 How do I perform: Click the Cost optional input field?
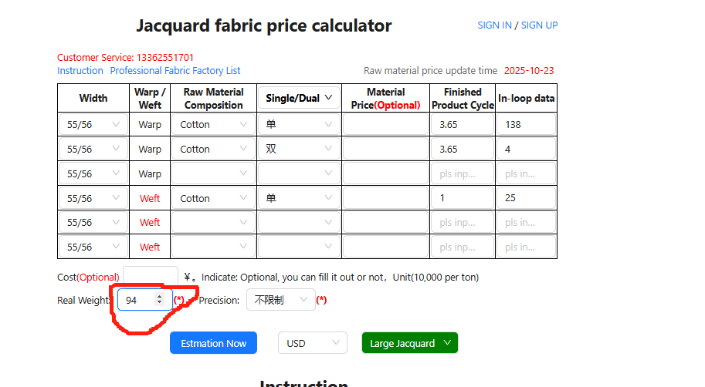(x=150, y=277)
